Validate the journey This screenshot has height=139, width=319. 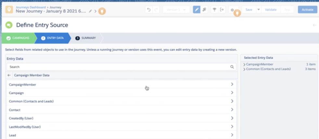coord(271,9)
